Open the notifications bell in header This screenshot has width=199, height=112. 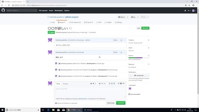tap(185, 11)
